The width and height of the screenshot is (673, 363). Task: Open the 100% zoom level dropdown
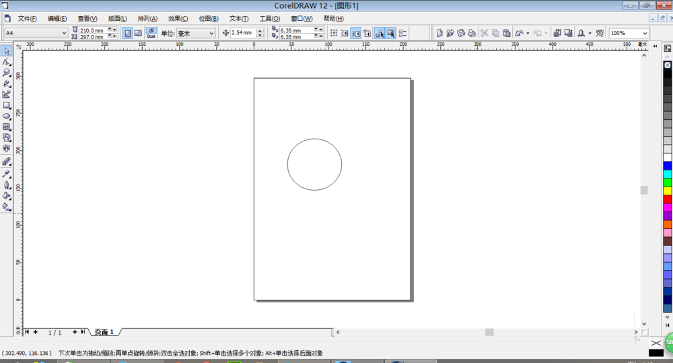coord(645,33)
